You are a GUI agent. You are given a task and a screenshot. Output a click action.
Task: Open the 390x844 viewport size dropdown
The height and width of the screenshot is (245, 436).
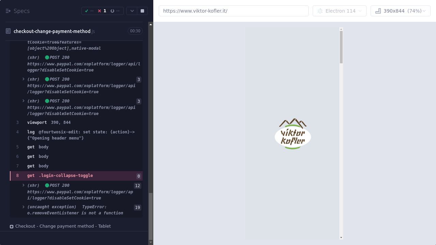[x=400, y=11]
